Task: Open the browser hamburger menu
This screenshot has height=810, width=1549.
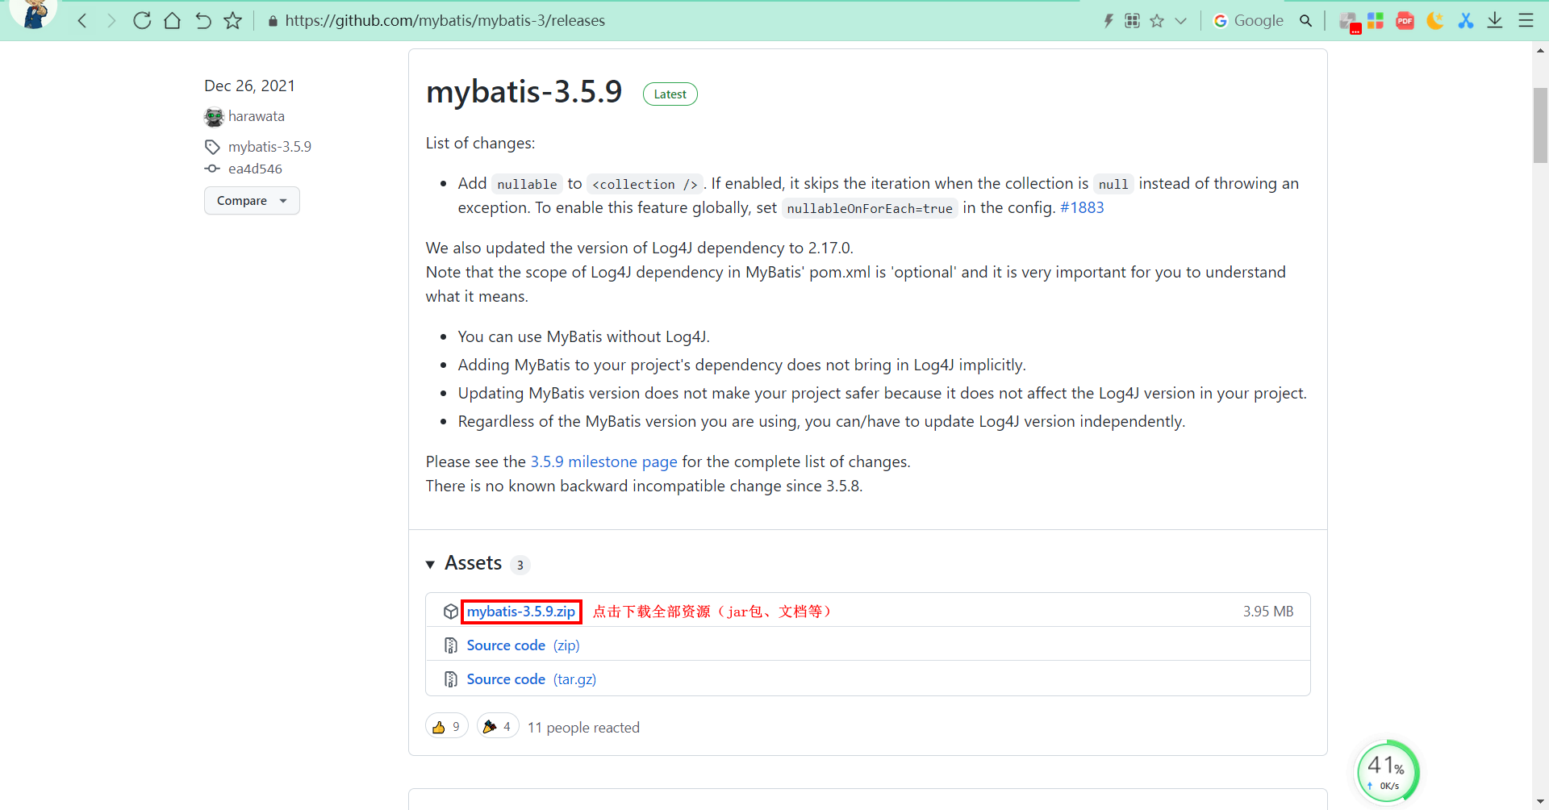Action: [x=1526, y=21]
